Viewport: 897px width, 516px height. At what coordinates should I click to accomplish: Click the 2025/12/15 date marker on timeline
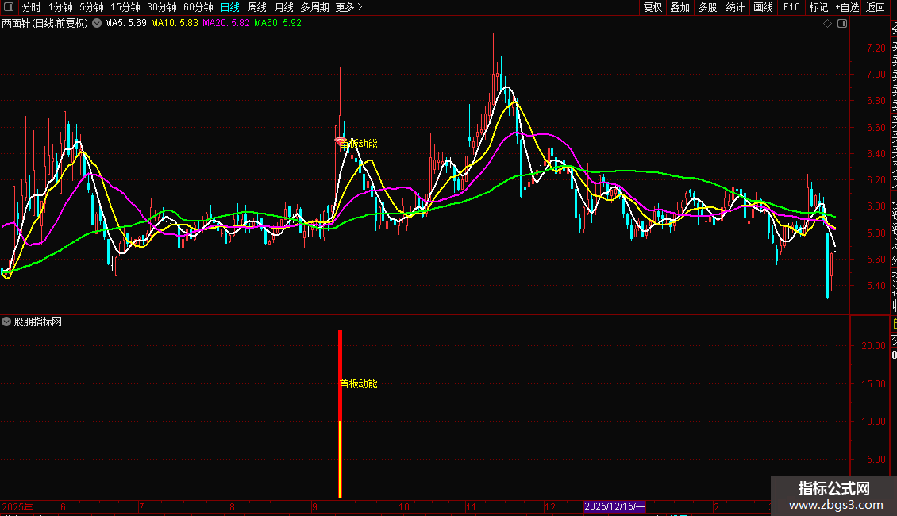(x=615, y=506)
